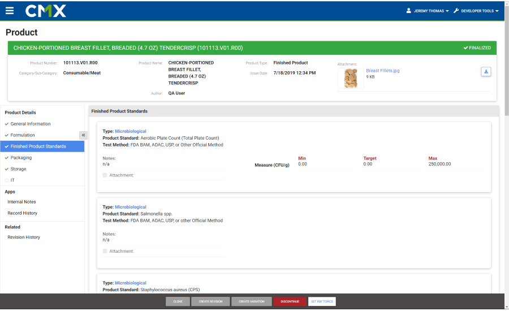Viewport: 509px width, 311px height.
Task: Open the Breast Fillets image thumbnail
Action: point(351,78)
